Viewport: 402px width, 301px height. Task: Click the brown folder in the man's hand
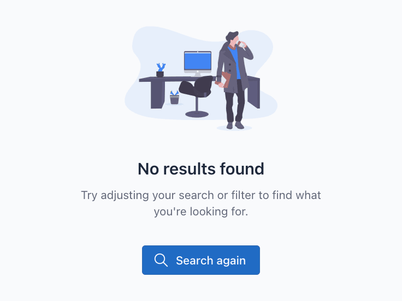click(225, 80)
